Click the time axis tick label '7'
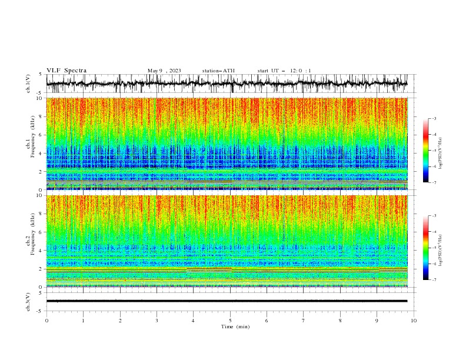The image size is (466, 360). 304,321
